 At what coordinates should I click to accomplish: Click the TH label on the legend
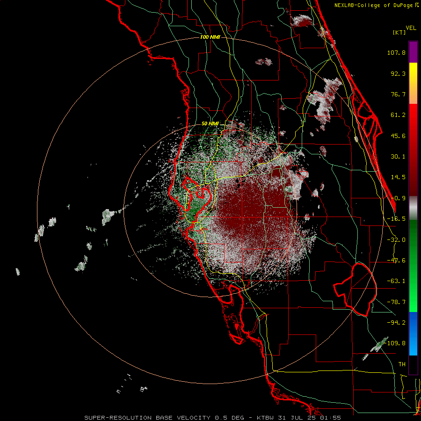point(402,364)
